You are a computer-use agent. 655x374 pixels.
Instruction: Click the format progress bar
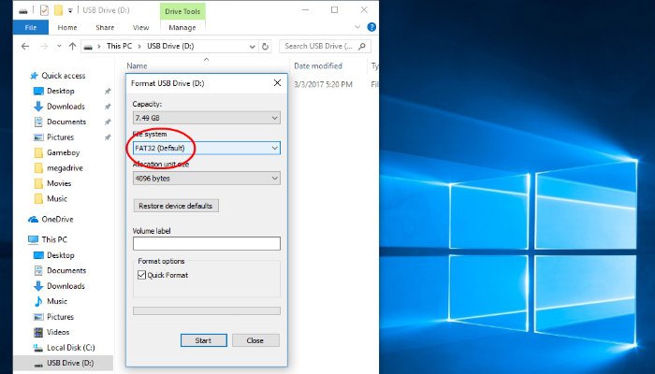point(207,311)
